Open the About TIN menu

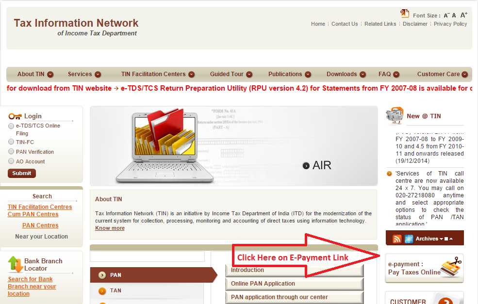click(31, 74)
